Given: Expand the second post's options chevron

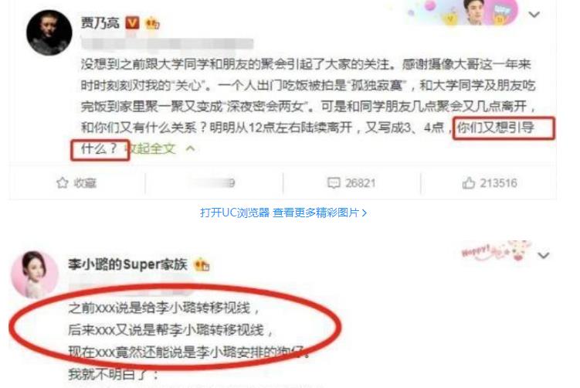Looking at the screenshot, I should coord(543,256).
